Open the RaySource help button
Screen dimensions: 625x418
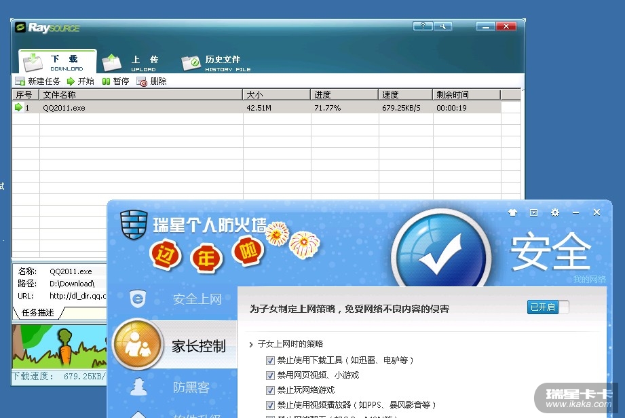pyautogui.click(x=423, y=26)
